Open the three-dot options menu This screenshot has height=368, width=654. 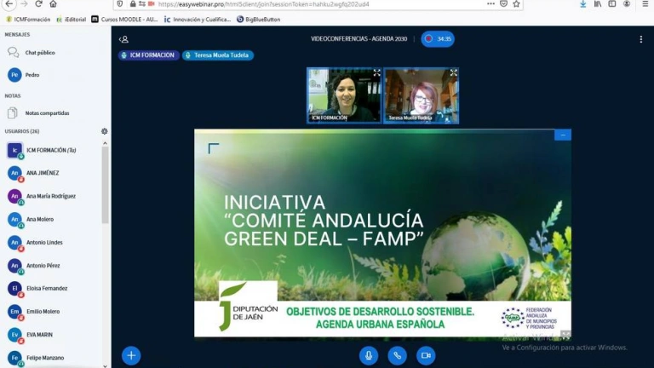[x=640, y=39]
